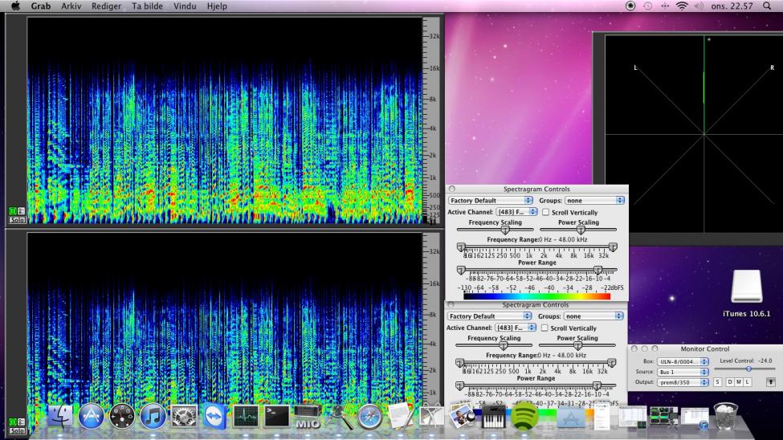783x440 pixels.
Task: Toggle D (dim) button in Monitor Control
Action: [x=729, y=382]
